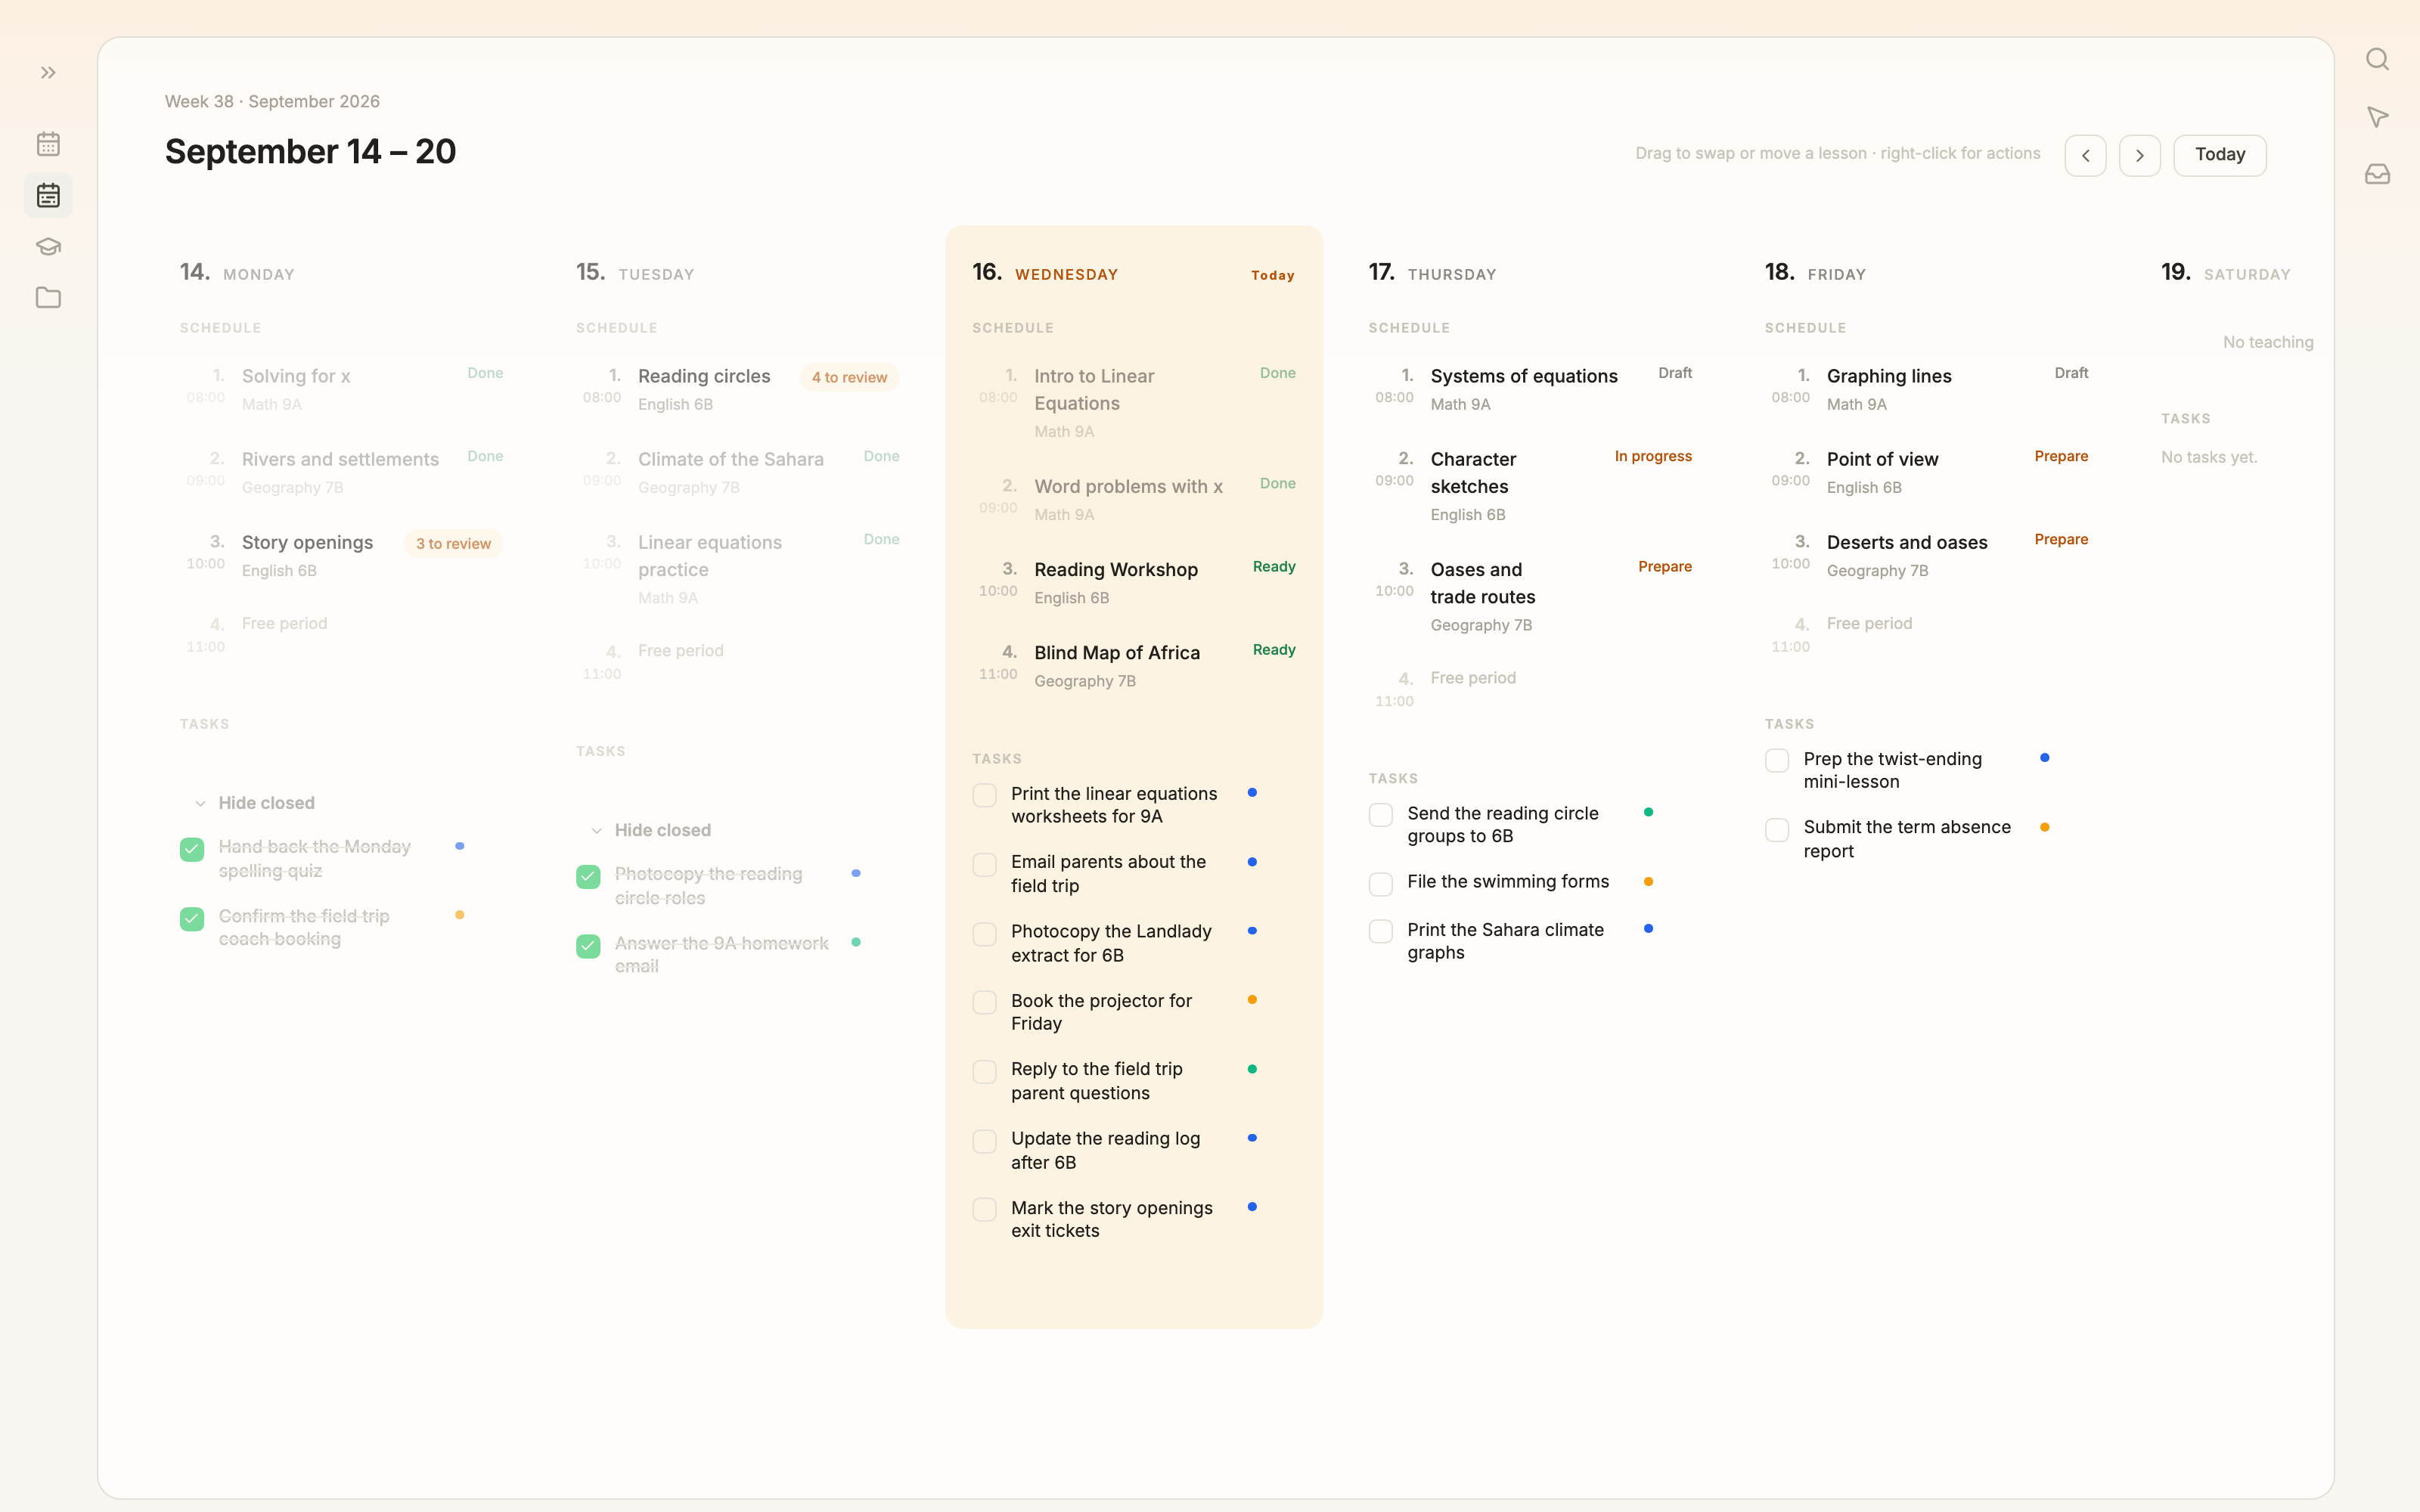Click the 'In progress' status on Character sketches

(1652, 456)
